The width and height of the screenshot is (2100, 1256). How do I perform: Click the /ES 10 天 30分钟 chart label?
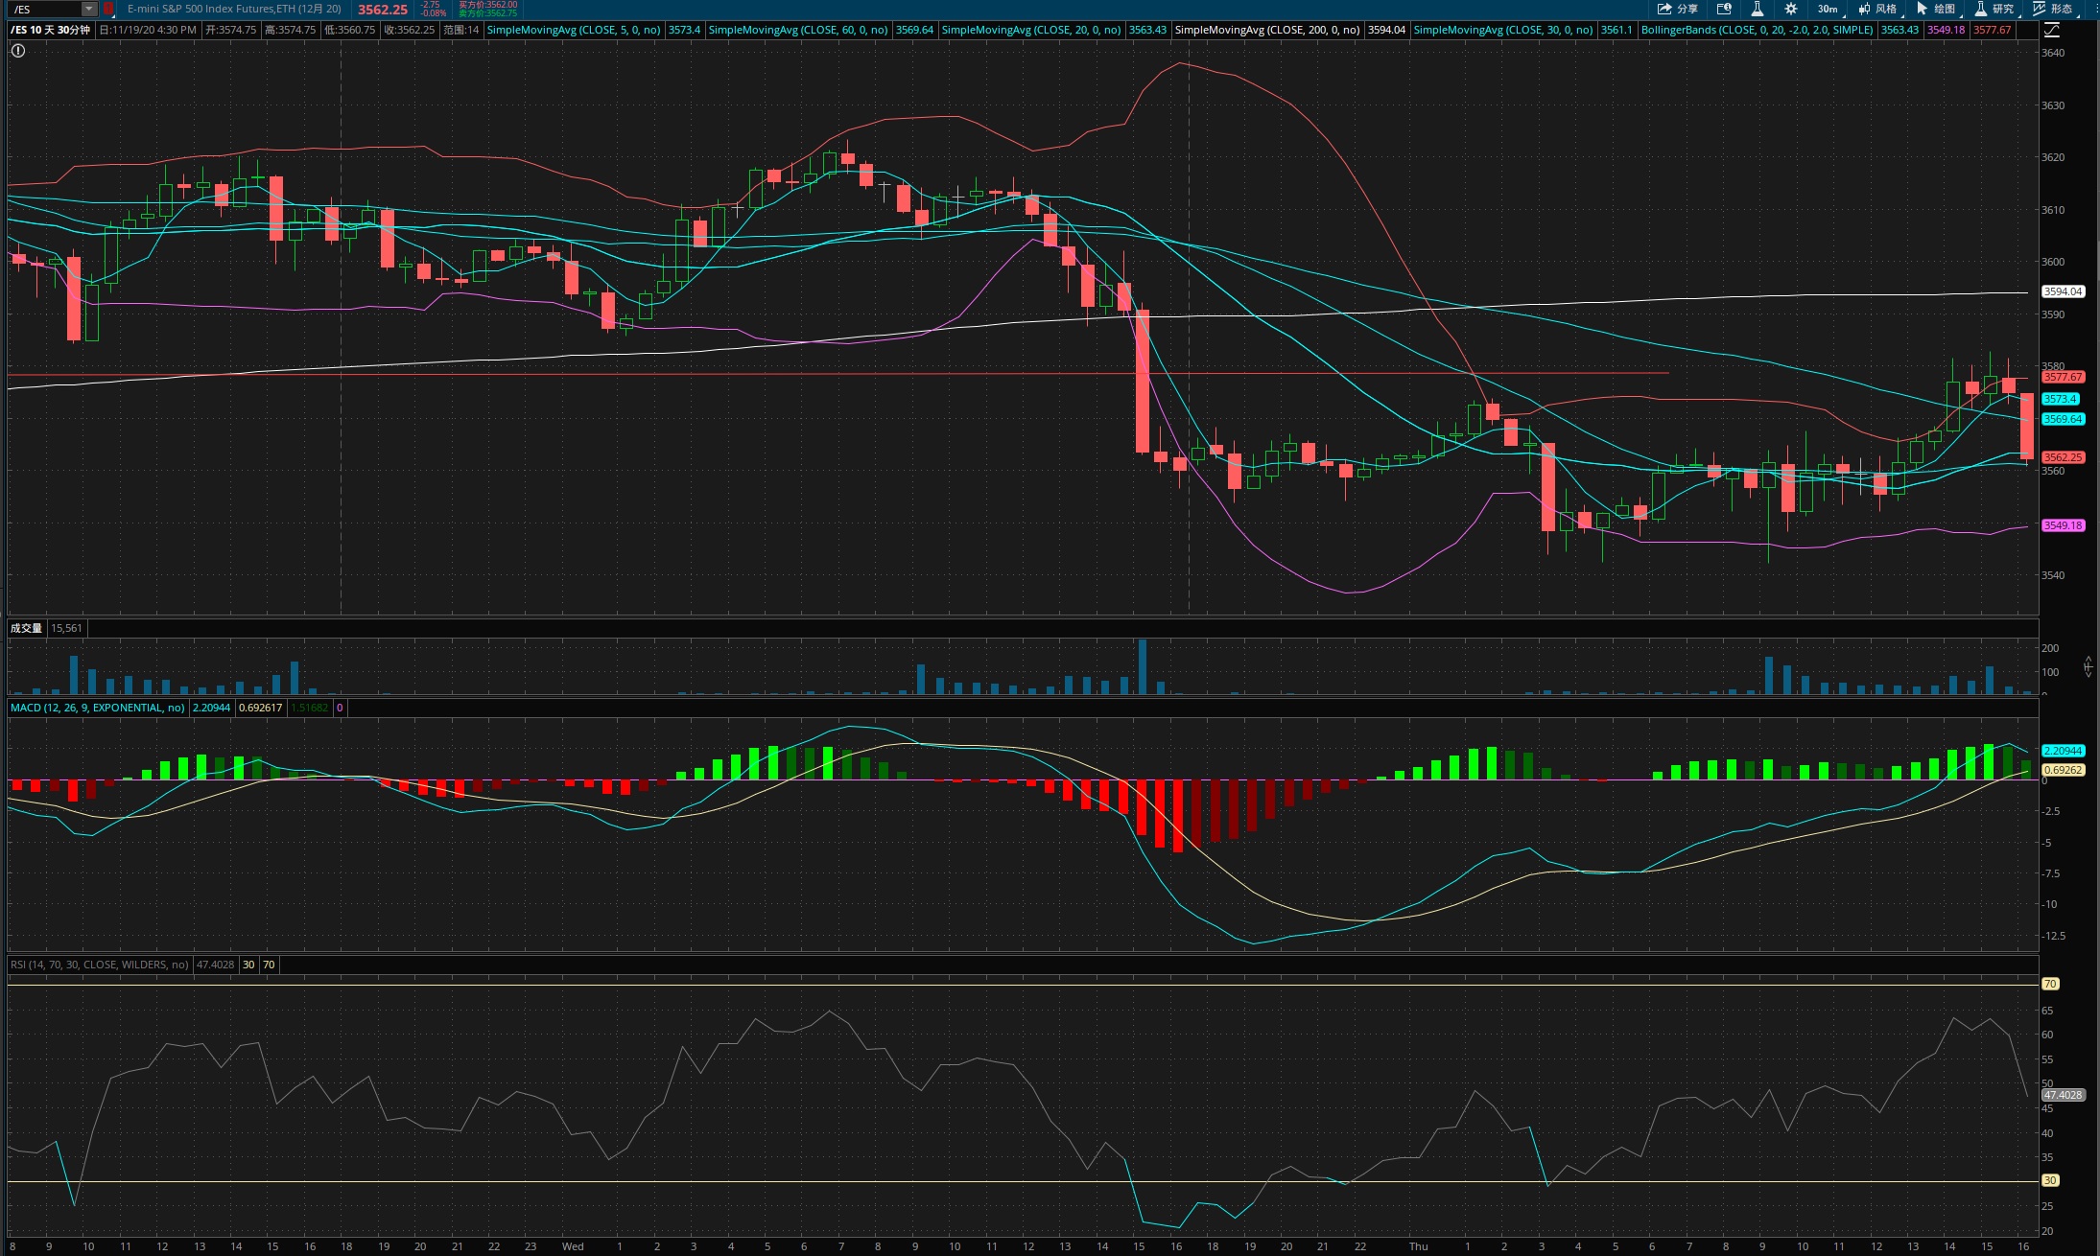(50, 30)
